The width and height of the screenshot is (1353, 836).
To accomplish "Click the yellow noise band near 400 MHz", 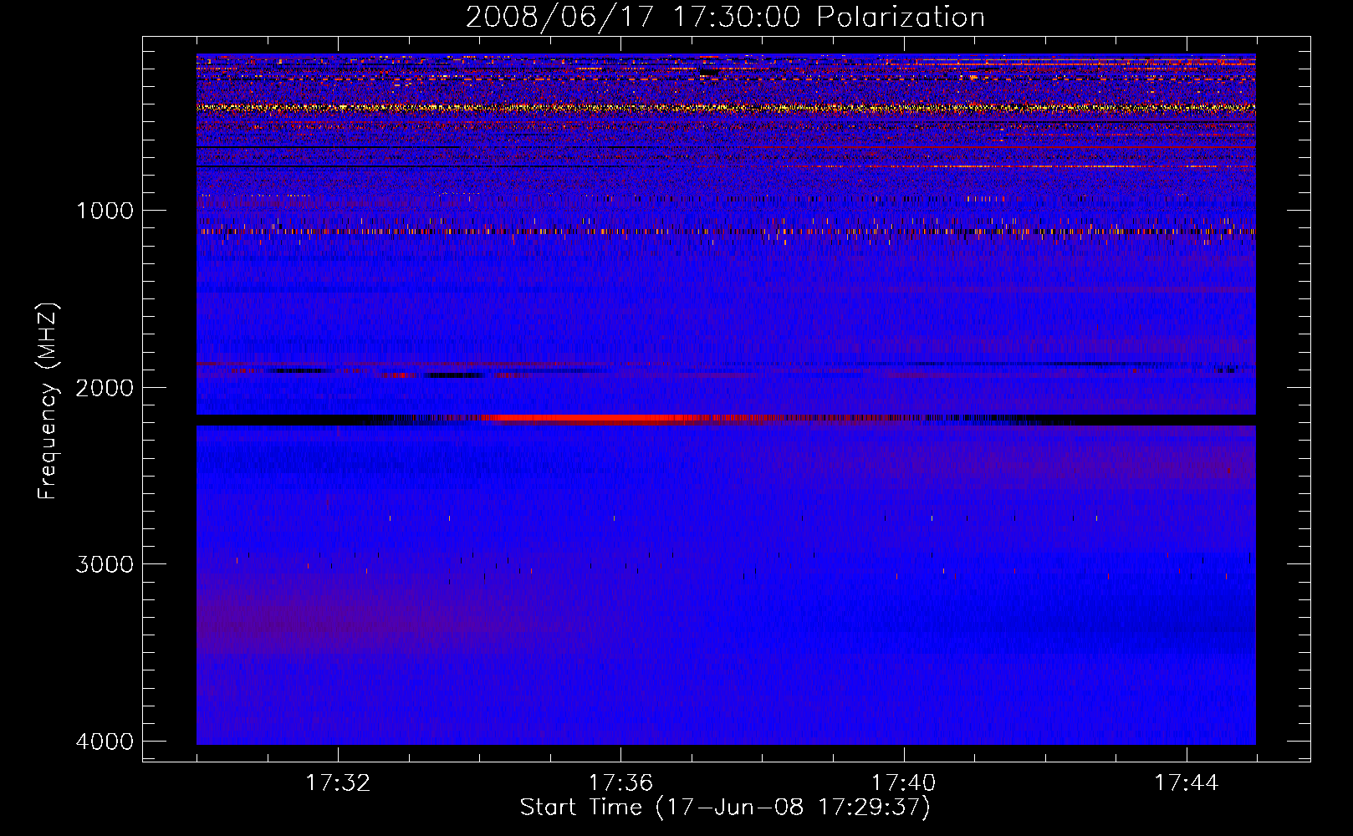I will click(726, 108).
